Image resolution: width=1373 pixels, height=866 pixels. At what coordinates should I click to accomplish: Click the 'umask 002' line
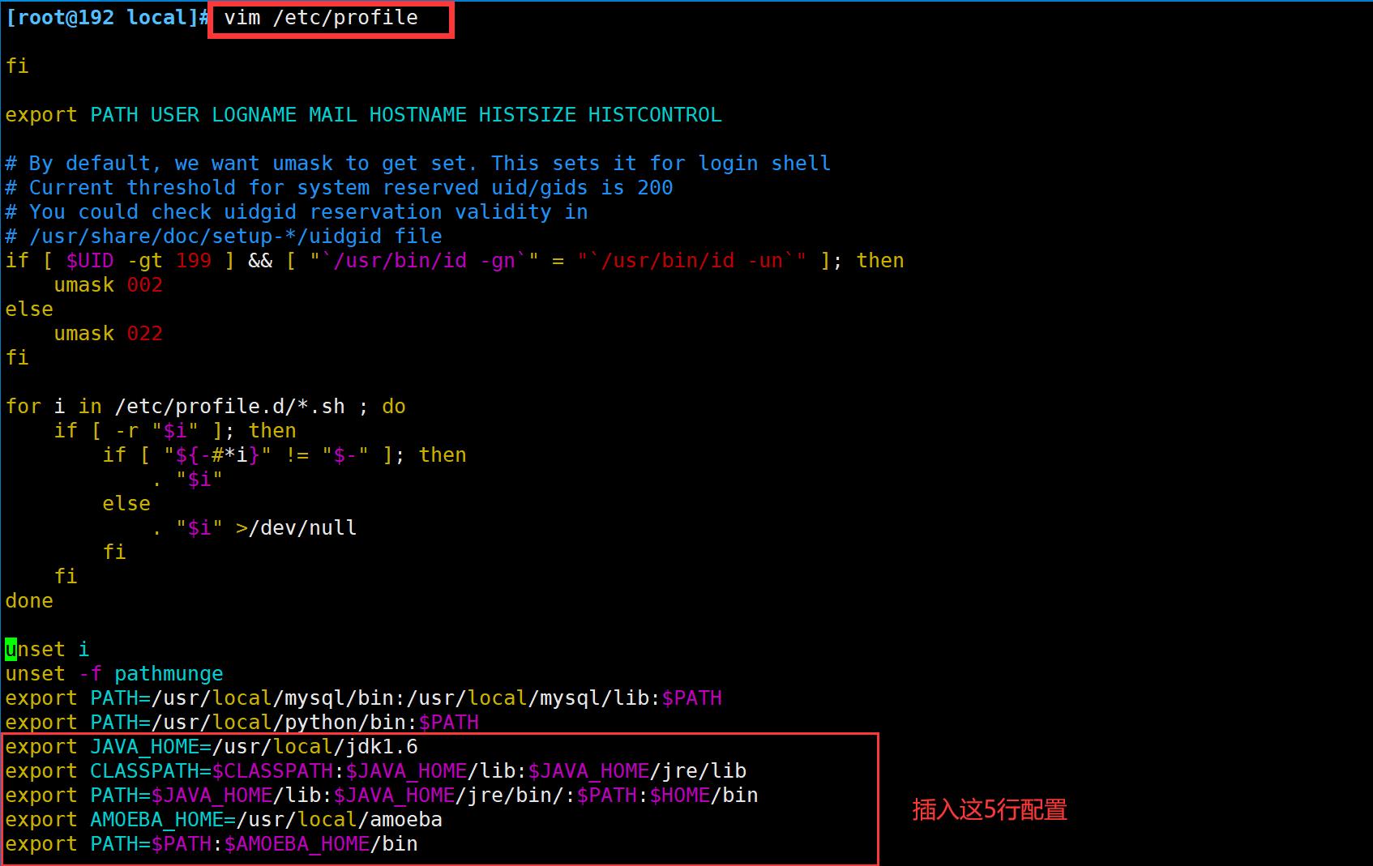click(109, 285)
